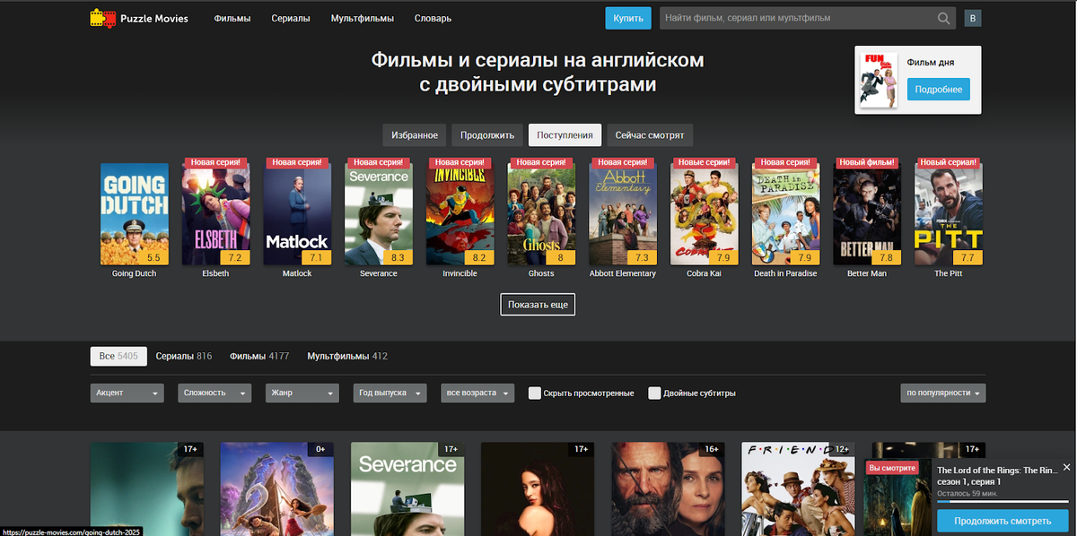Open the Severance poster in catalog grid
The height and width of the screenshot is (536, 1077).
click(407, 488)
